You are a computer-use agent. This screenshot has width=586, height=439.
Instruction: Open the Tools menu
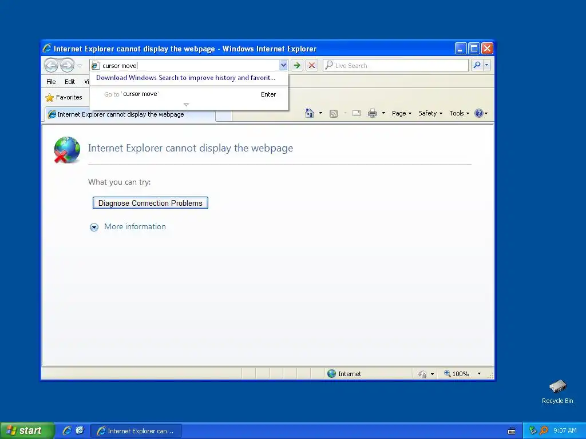[459, 113]
